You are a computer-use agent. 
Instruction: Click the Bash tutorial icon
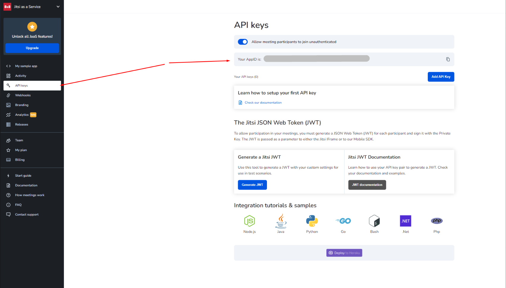(x=374, y=221)
